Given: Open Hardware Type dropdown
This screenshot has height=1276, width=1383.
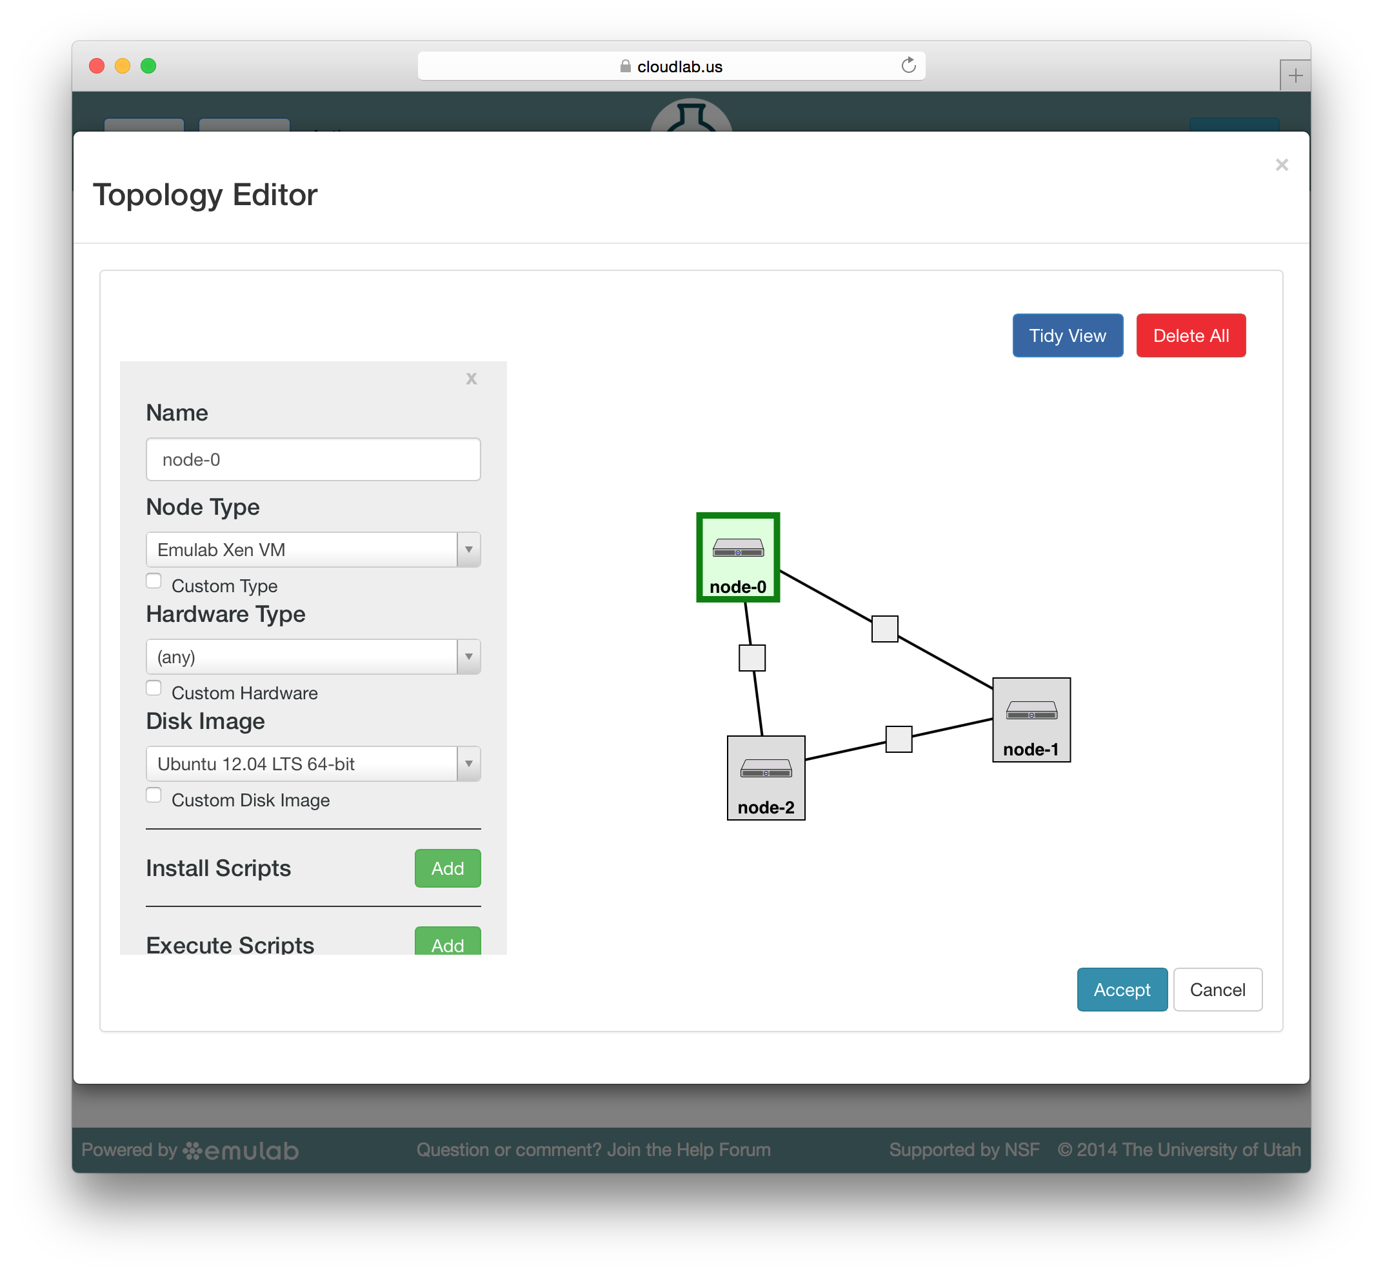Looking at the screenshot, I should pyautogui.click(x=313, y=657).
